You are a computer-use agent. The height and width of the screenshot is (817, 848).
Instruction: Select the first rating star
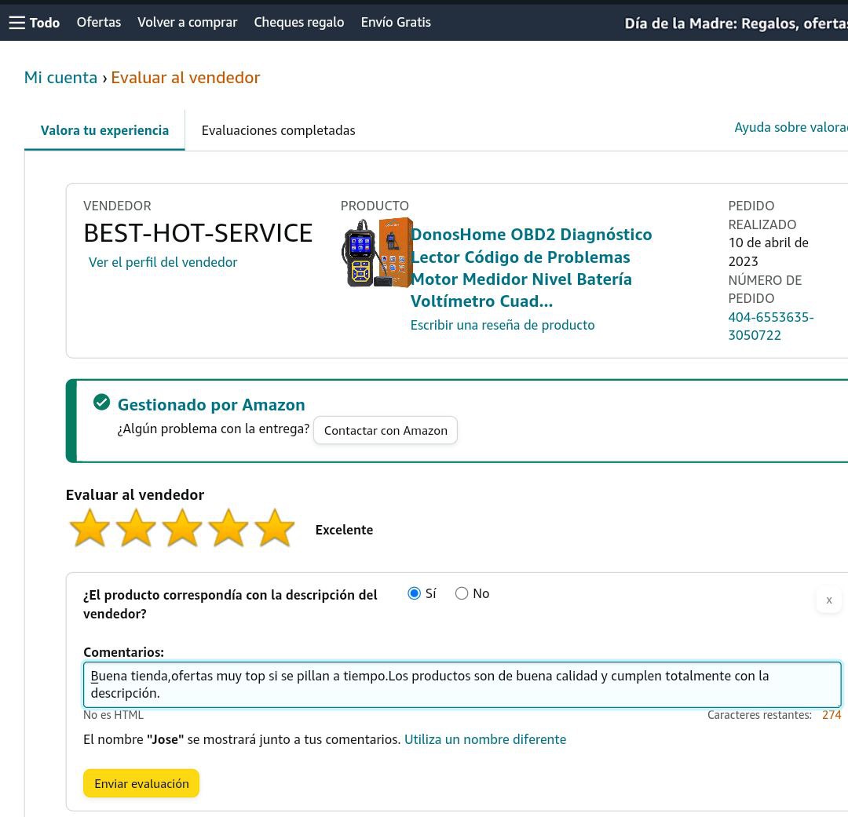90,528
